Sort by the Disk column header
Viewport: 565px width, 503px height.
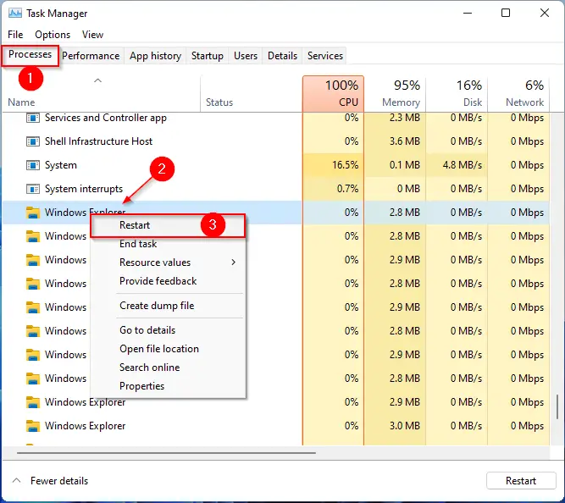tap(457, 94)
